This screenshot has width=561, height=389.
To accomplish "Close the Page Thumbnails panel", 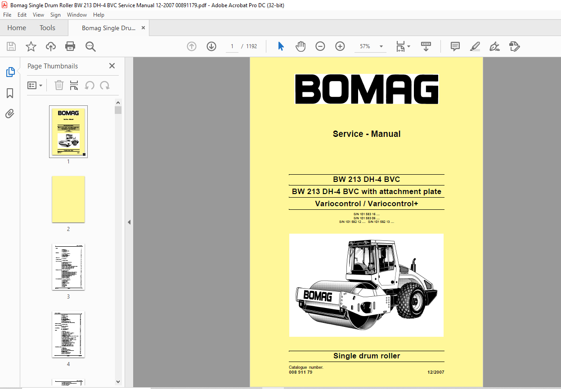I will pos(112,66).
